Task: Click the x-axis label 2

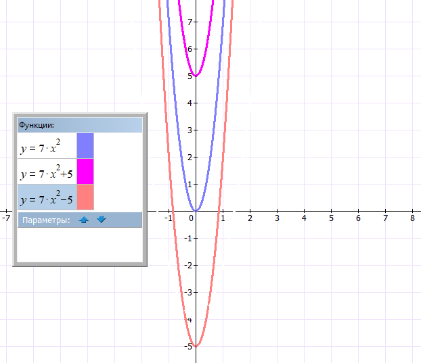Action: point(250,218)
